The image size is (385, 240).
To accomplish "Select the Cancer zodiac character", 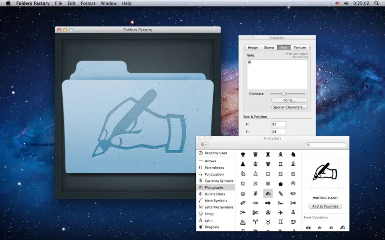I will (293, 222).
